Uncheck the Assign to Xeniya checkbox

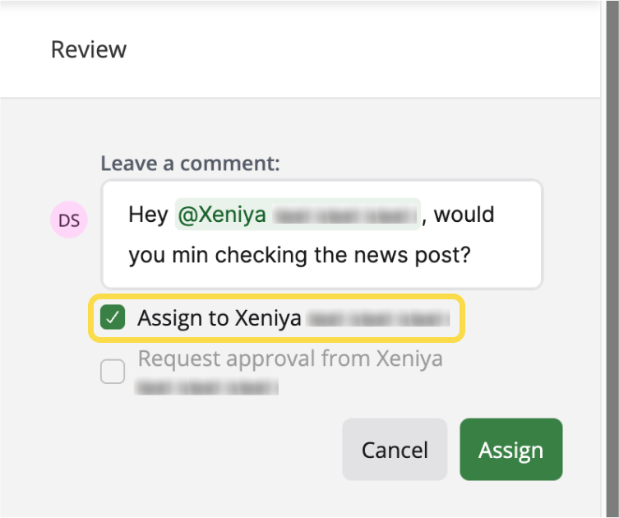click(113, 317)
